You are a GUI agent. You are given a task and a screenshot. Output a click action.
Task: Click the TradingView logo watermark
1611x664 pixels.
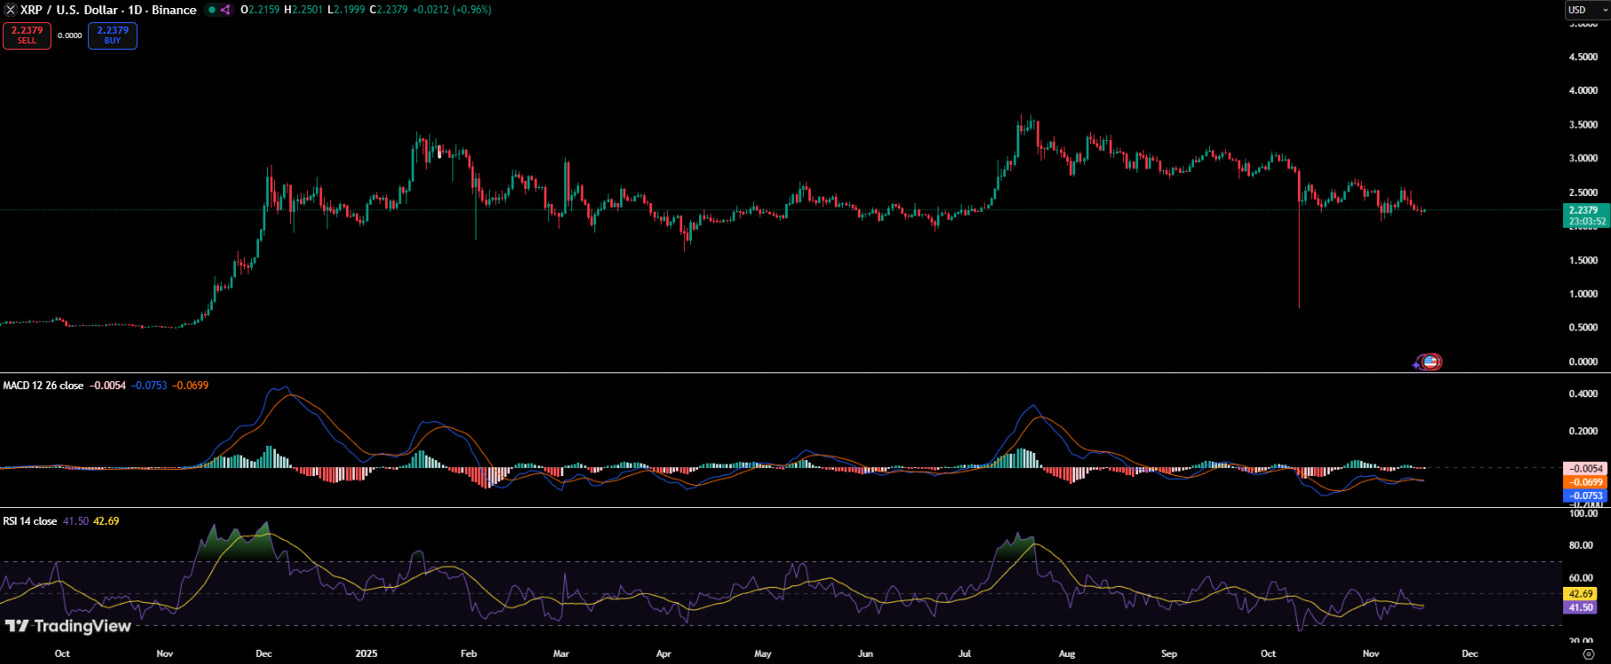(68, 626)
